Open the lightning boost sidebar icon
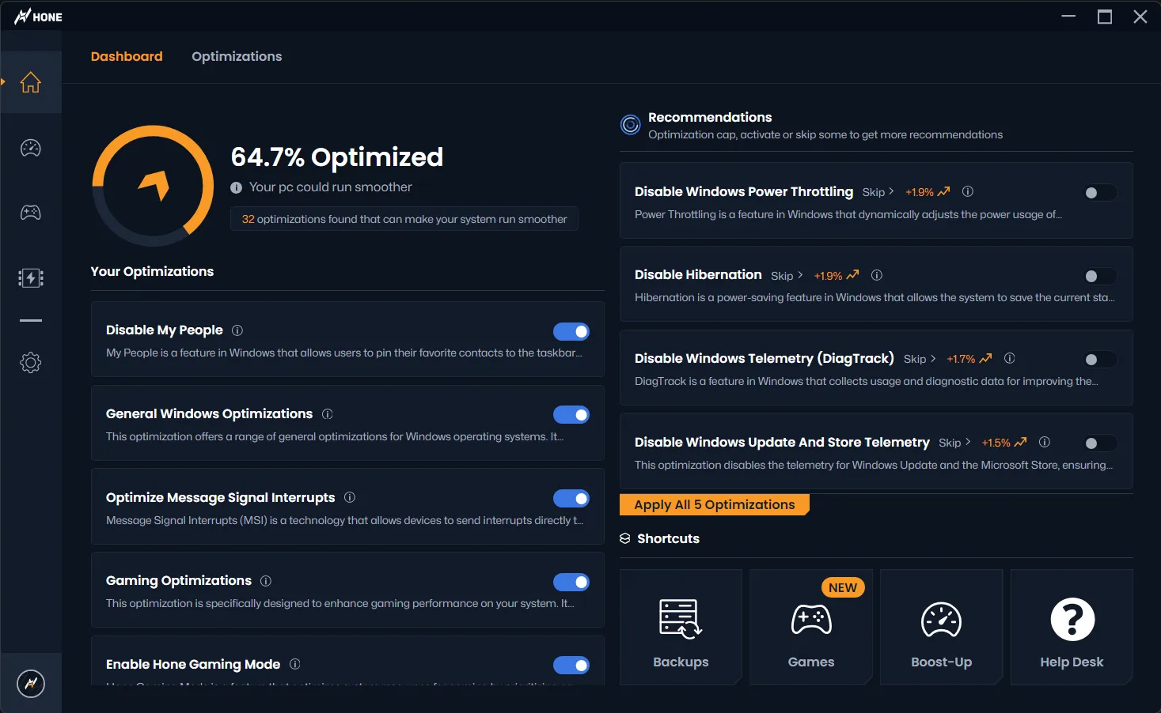 (x=31, y=278)
